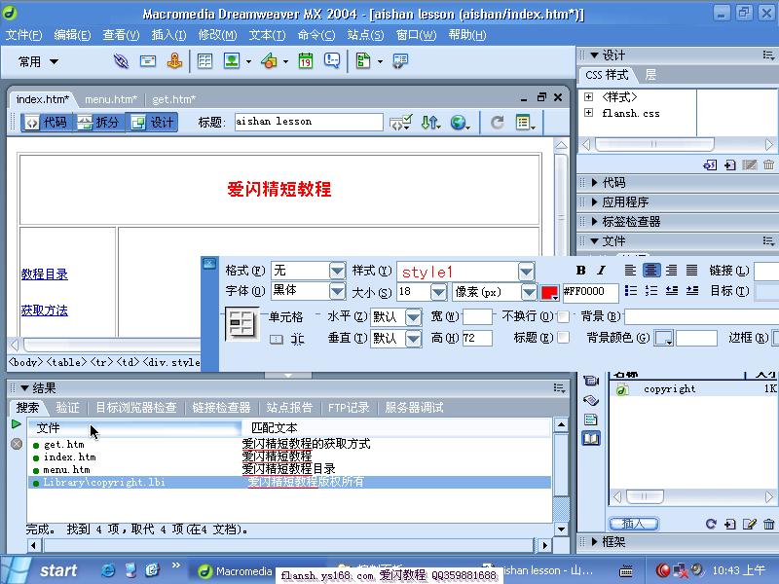This screenshot has height=584, width=779.
Task: Open the templates icon in the insert bar
Action: click(x=363, y=61)
